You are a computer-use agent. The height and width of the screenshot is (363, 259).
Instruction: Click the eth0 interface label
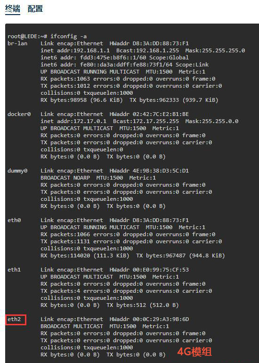click(x=14, y=220)
